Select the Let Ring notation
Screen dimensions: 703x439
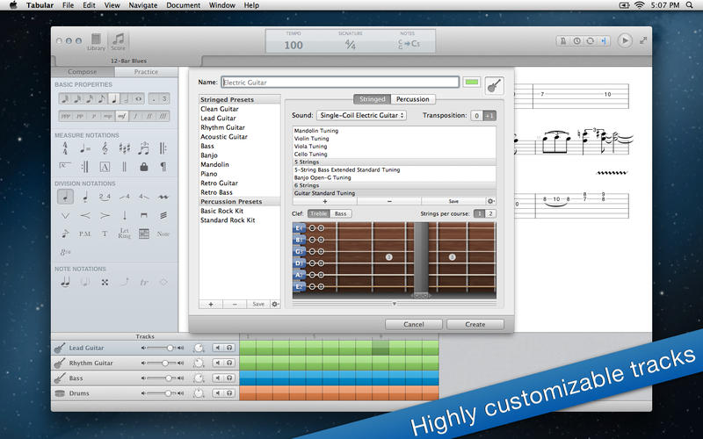pyautogui.click(x=124, y=234)
